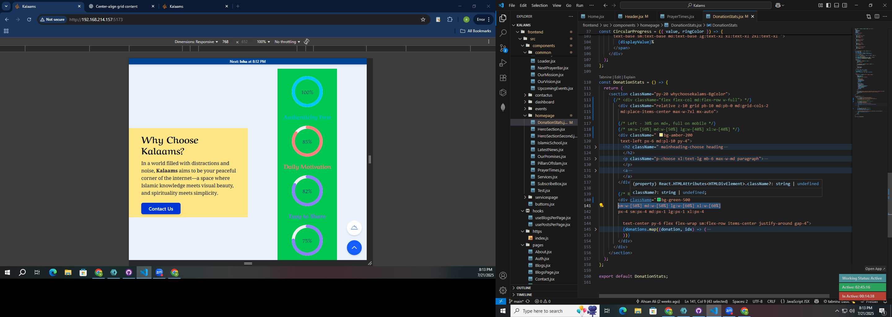This screenshot has height=317, width=892.
Task: Click the Chrome reload page icon
Action: [29, 20]
